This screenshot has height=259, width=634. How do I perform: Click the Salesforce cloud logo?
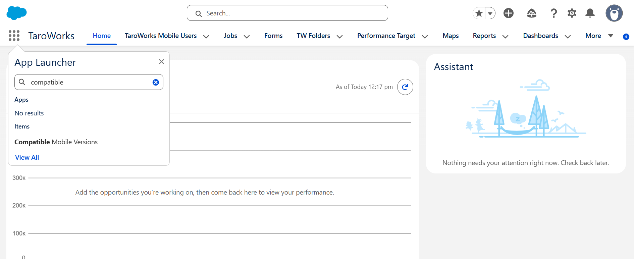pyautogui.click(x=16, y=13)
